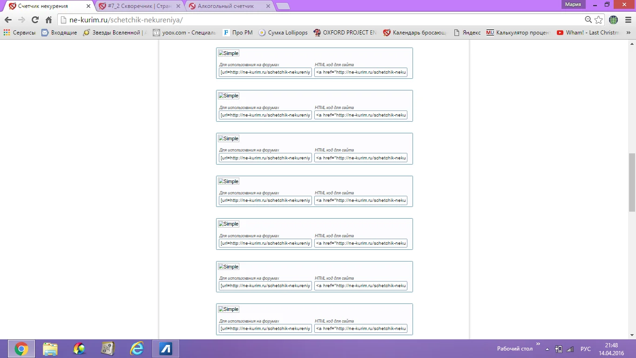Image resolution: width=636 pixels, height=358 pixels.
Task: Close the Алкогольный счетчик tab
Action: pyautogui.click(x=268, y=6)
